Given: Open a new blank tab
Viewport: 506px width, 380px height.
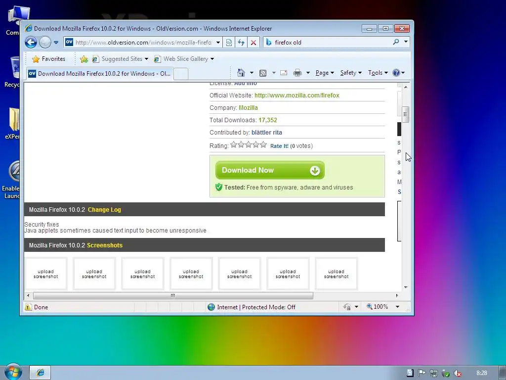Looking at the screenshot, I should [181, 74].
